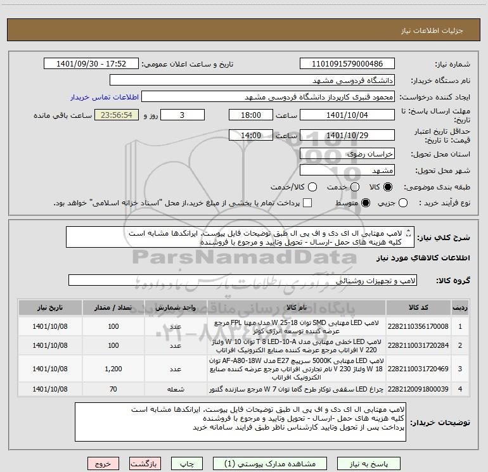Click the request creator field محمود قنبری
This screenshot has height=472, width=488.
point(268,97)
